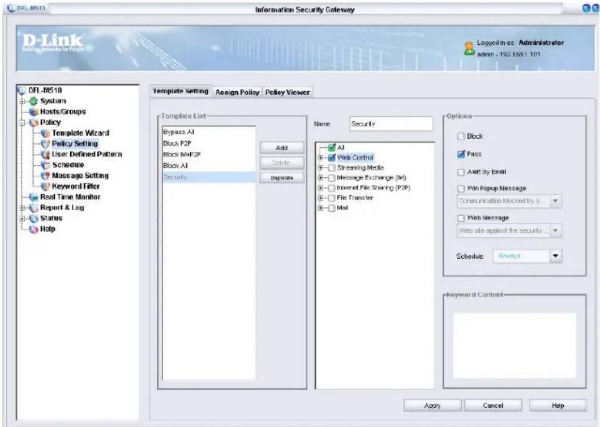The image size is (600, 427).
Task: Toggle the Alert by Email checkbox
Action: tap(461, 172)
